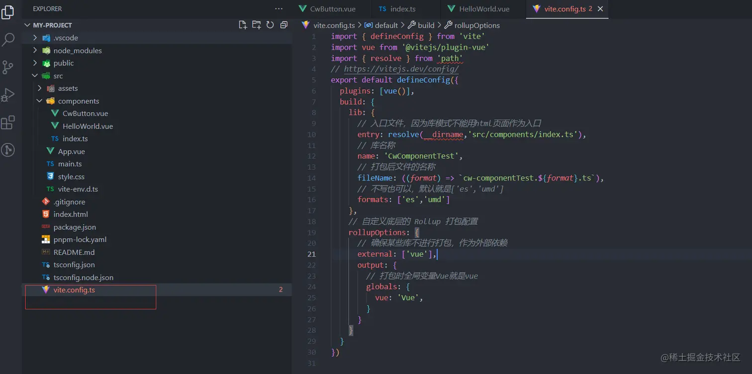Click the file icon beside tsconfig.node.json
This screenshot has height=374, width=752.
[46, 278]
